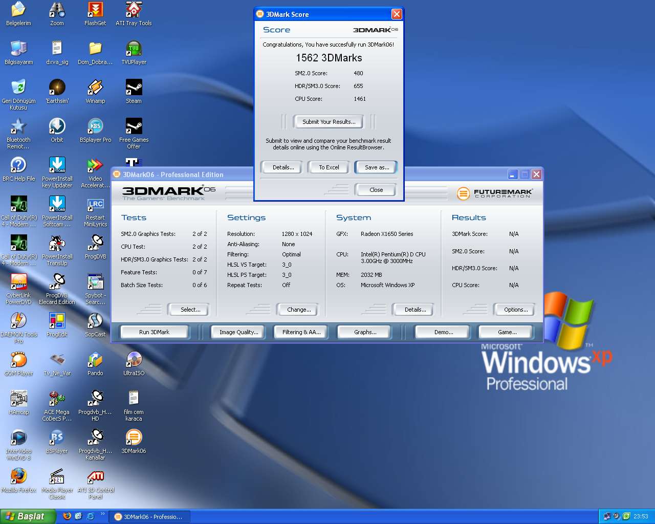The image size is (655, 524).
Task: Open Media Player Classic icon
Action: point(57,484)
